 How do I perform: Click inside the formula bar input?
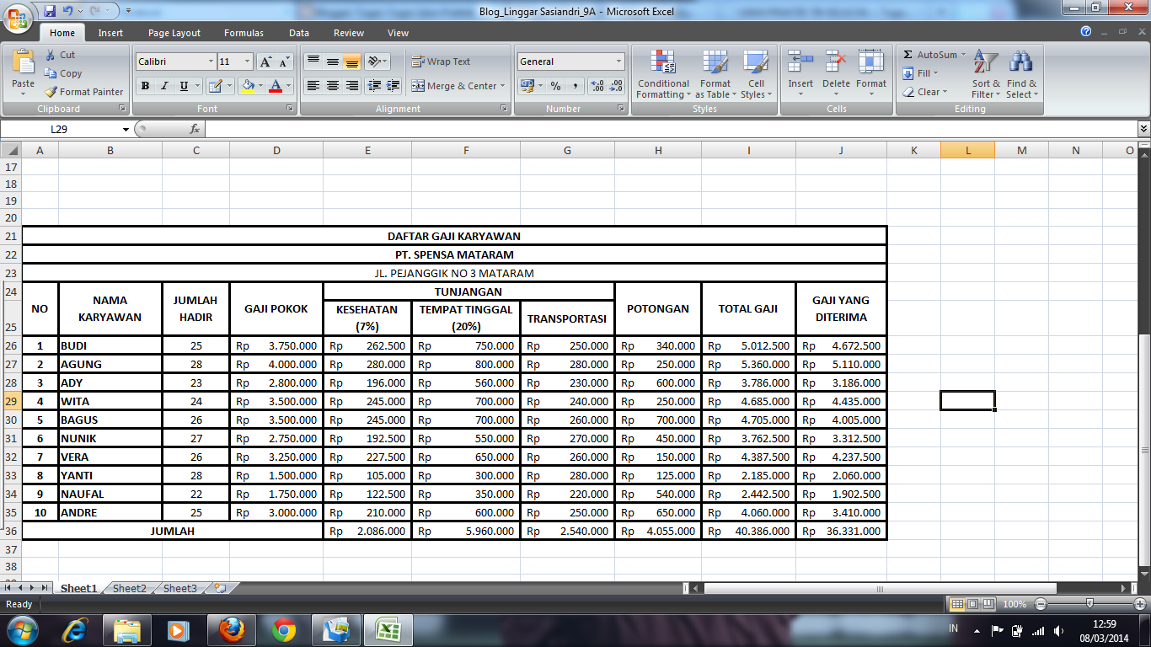[x=670, y=129]
